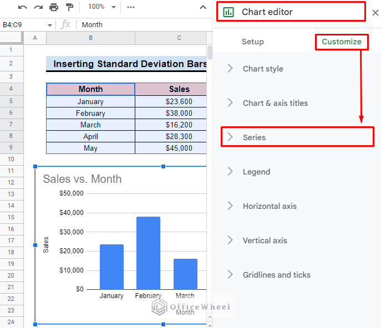381x328 pixels.
Task: Click the January label on horizontal axis
Action: point(111,296)
